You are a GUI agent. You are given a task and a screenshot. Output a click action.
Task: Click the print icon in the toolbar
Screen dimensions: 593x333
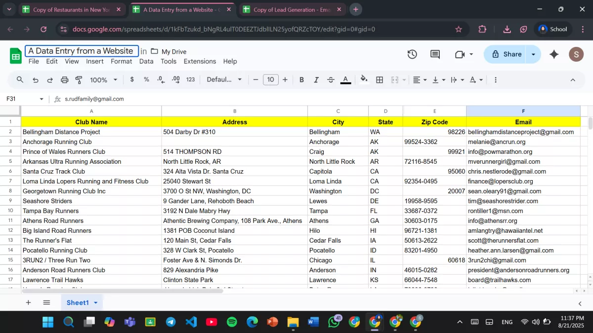pyautogui.click(x=64, y=79)
